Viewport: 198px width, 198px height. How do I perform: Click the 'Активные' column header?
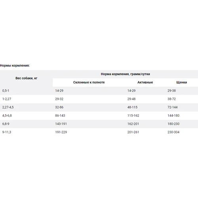(145, 82)
